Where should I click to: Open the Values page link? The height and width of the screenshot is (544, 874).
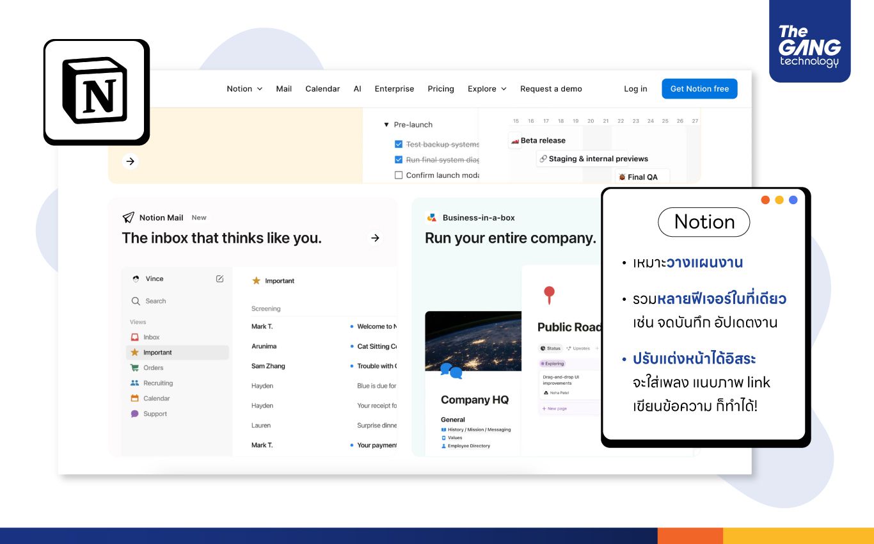pyautogui.click(x=452, y=438)
